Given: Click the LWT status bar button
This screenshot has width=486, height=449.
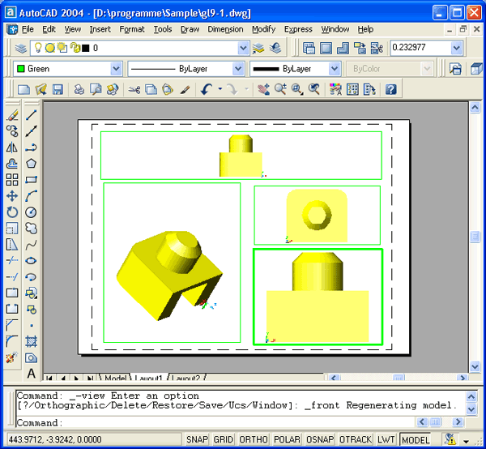Looking at the screenshot, I should (386, 440).
